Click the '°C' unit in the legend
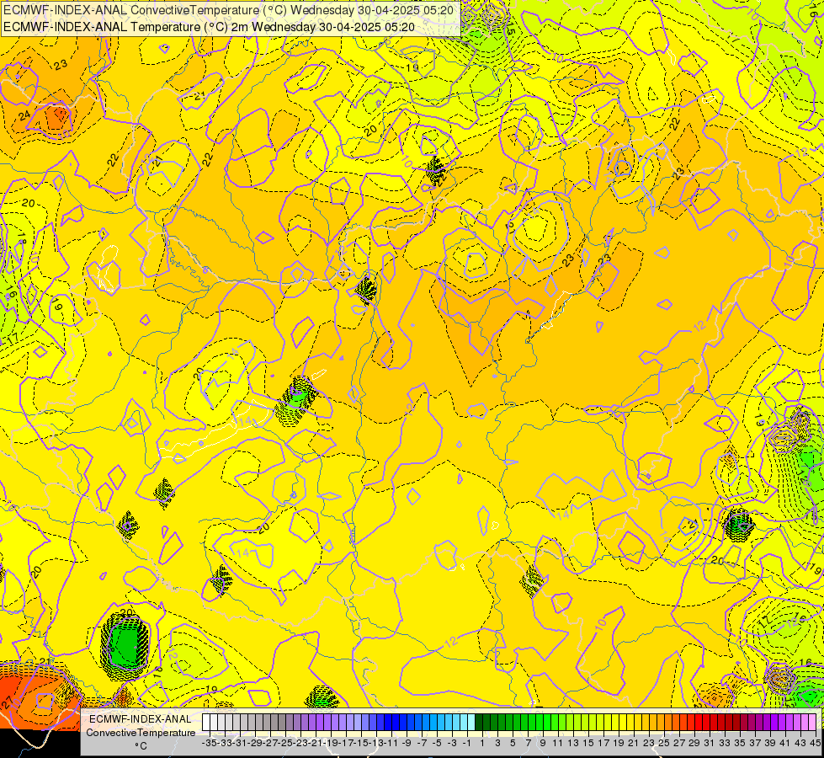The width and height of the screenshot is (824, 758). [141, 746]
